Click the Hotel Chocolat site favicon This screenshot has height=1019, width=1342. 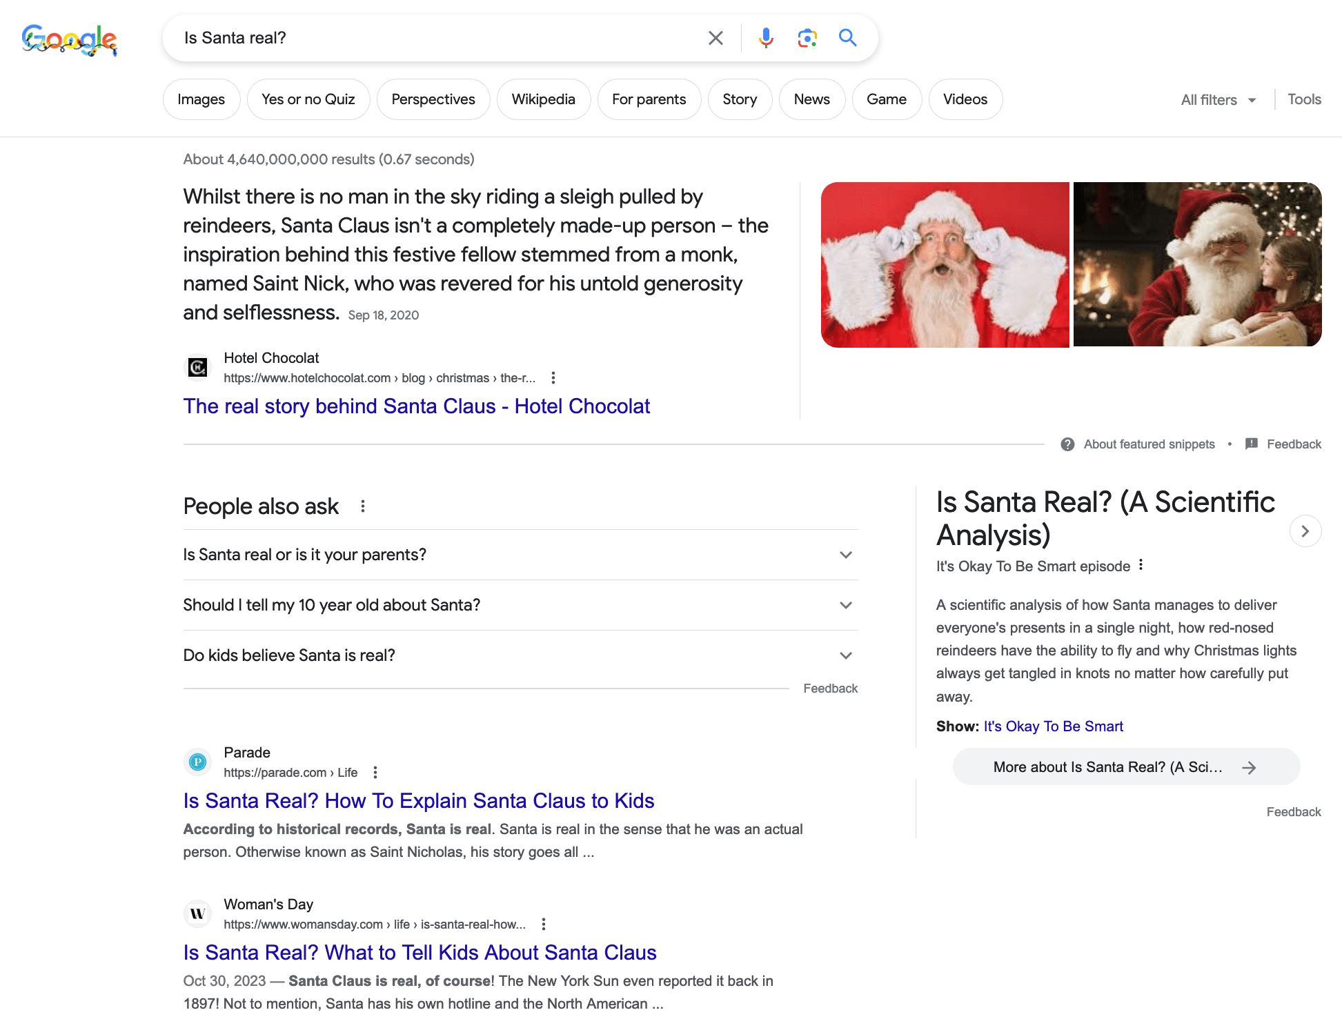(x=198, y=368)
